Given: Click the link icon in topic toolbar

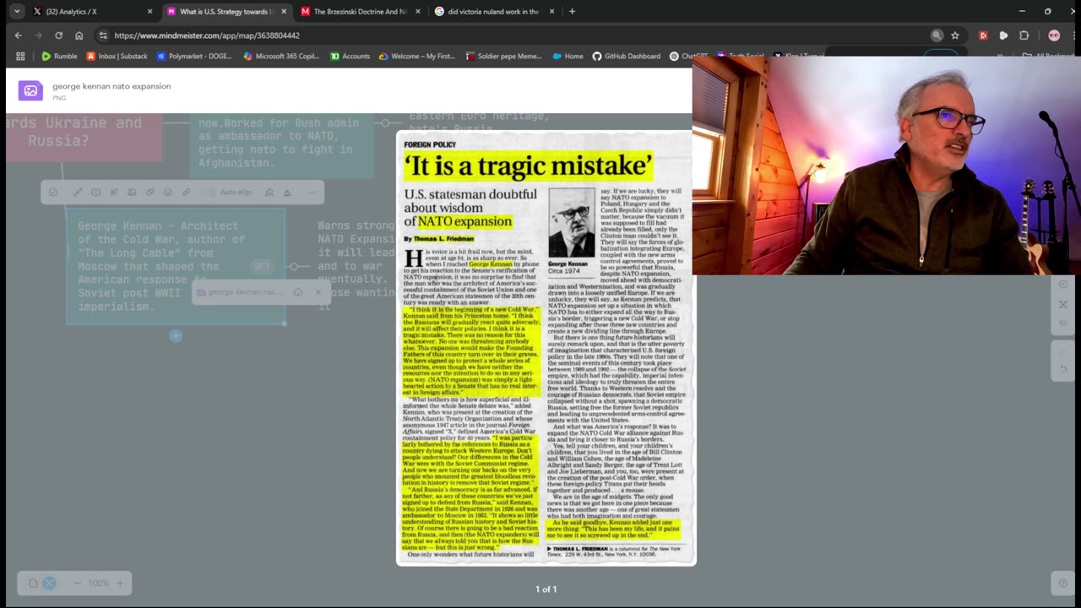Looking at the screenshot, I should [x=187, y=193].
